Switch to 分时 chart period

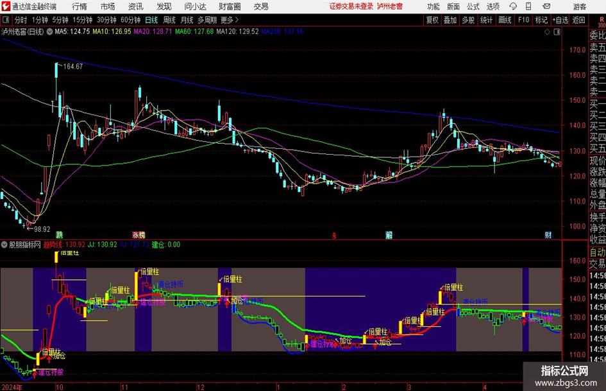click(21, 20)
